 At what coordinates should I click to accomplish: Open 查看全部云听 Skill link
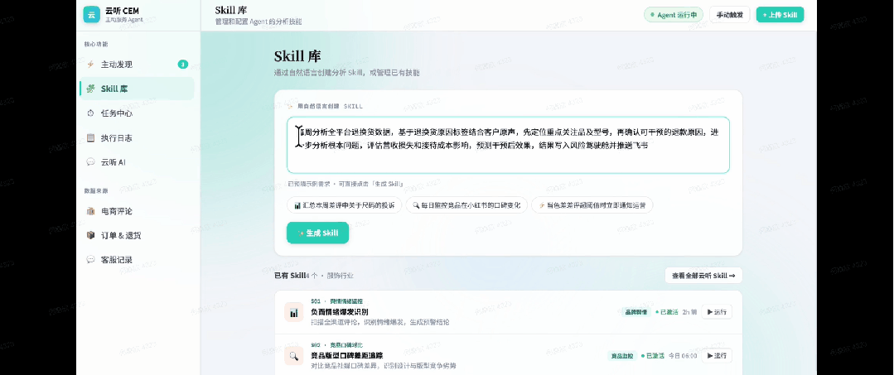(703, 275)
